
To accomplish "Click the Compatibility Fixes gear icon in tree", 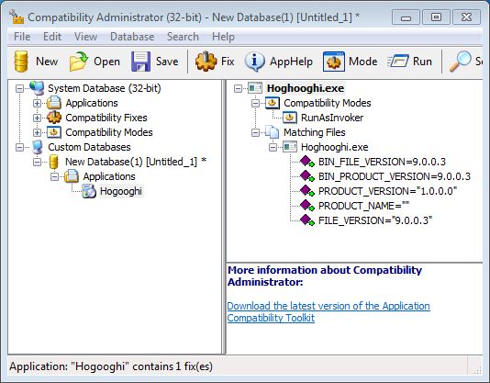I will point(54,118).
